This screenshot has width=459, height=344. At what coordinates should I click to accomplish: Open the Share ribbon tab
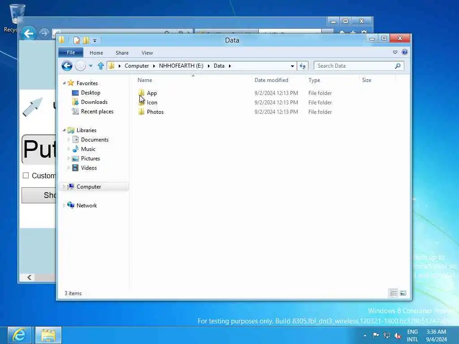(x=122, y=53)
